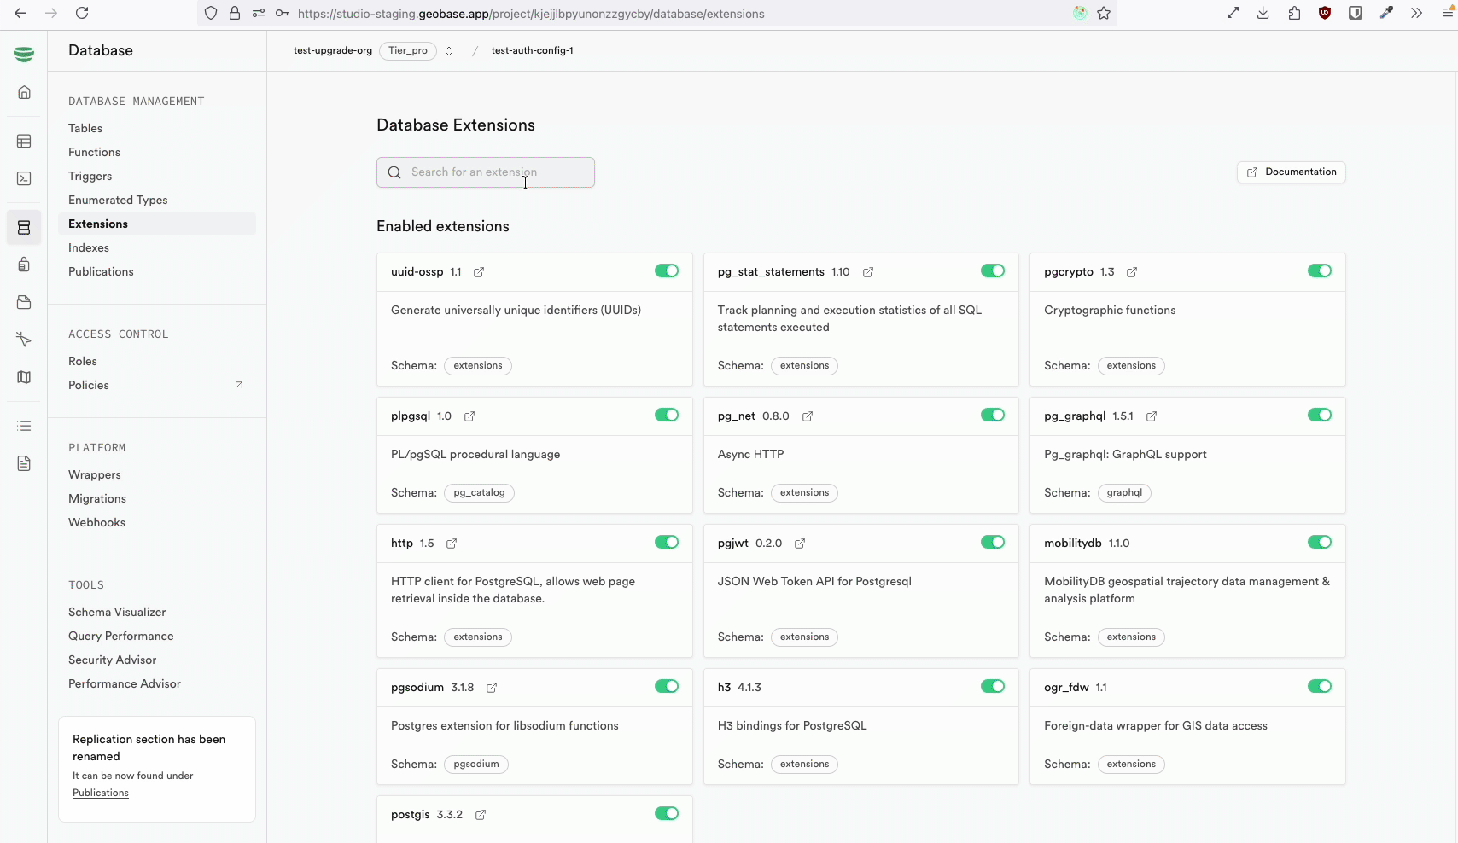Disable the postgis extension toggle
The width and height of the screenshot is (1458, 843).
click(x=667, y=813)
